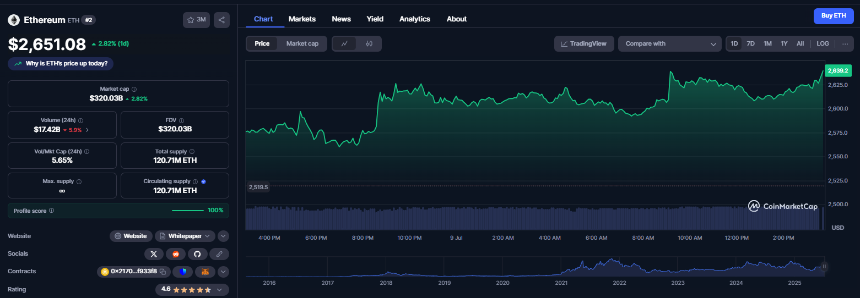This screenshot has height=298, width=860.
Task: Click the Max. supply info icon
Action: click(x=79, y=181)
